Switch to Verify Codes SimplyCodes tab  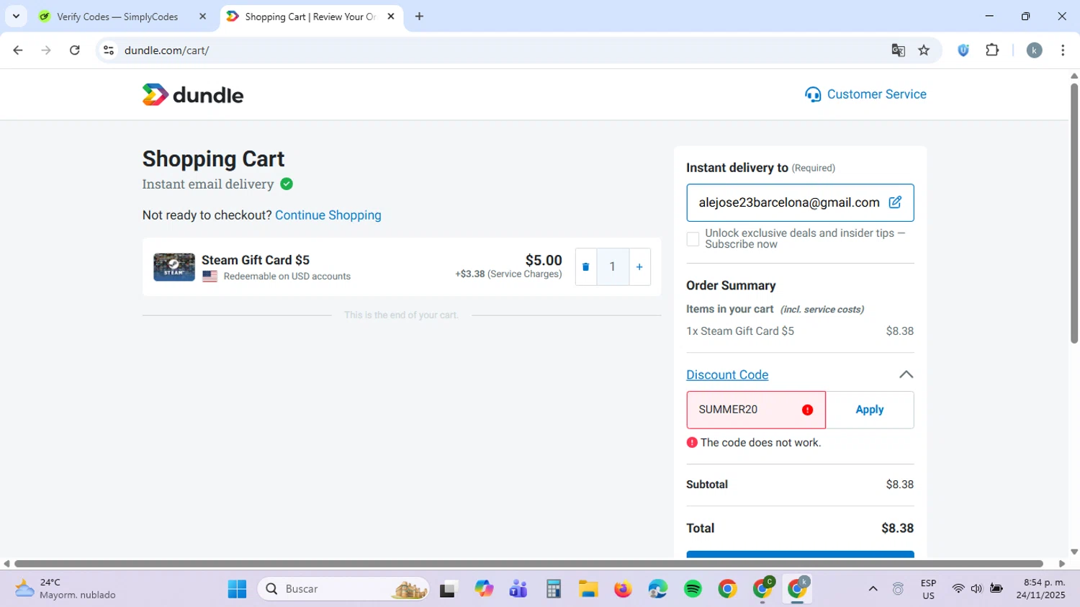117,17
